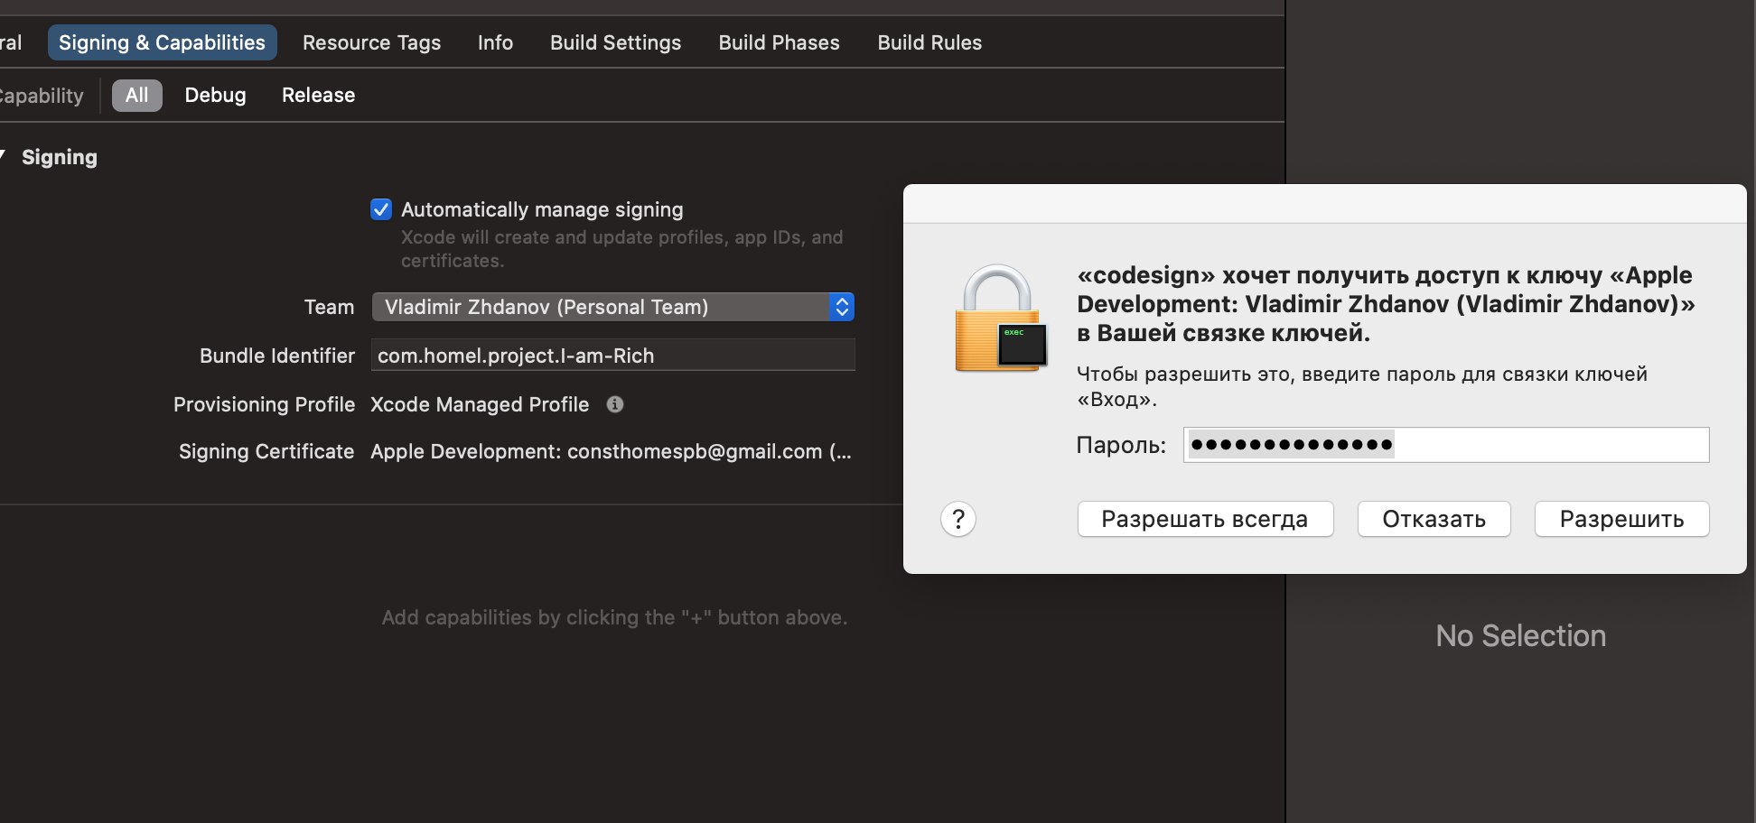Open the Resource Tags tab

(371, 42)
